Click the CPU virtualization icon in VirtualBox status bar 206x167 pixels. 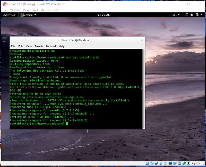179,163
